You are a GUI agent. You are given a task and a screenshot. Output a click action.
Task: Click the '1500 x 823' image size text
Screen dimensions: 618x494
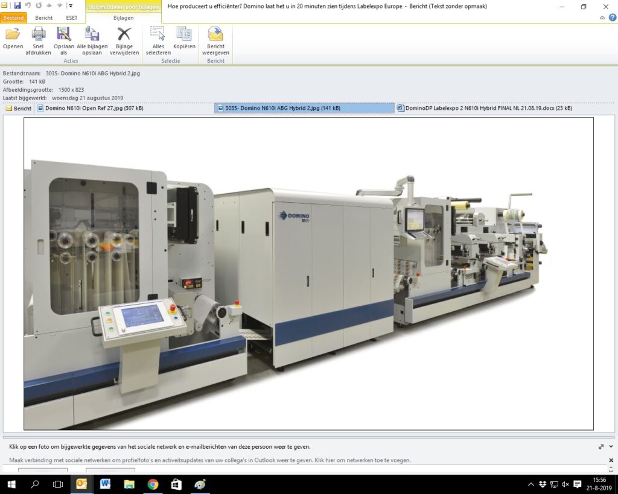[x=71, y=90]
